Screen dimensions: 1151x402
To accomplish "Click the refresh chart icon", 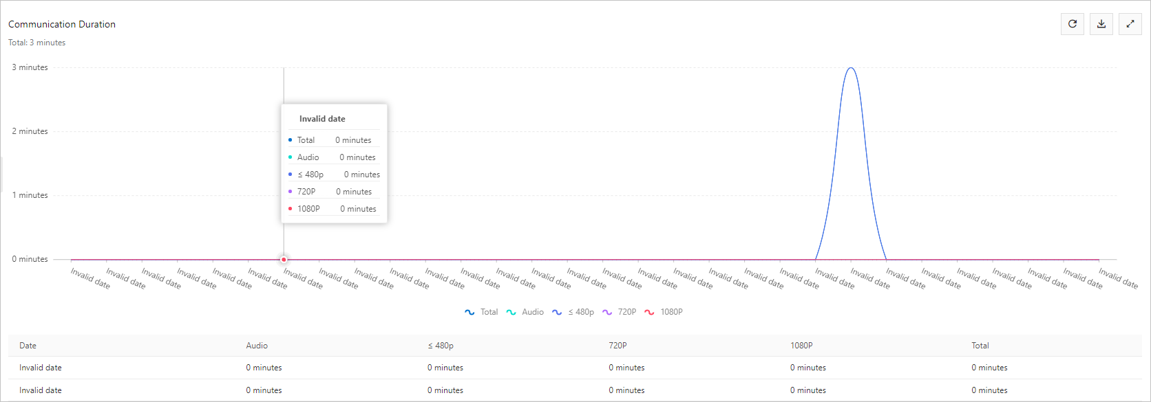I will pyautogui.click(x=1073, y=24).
